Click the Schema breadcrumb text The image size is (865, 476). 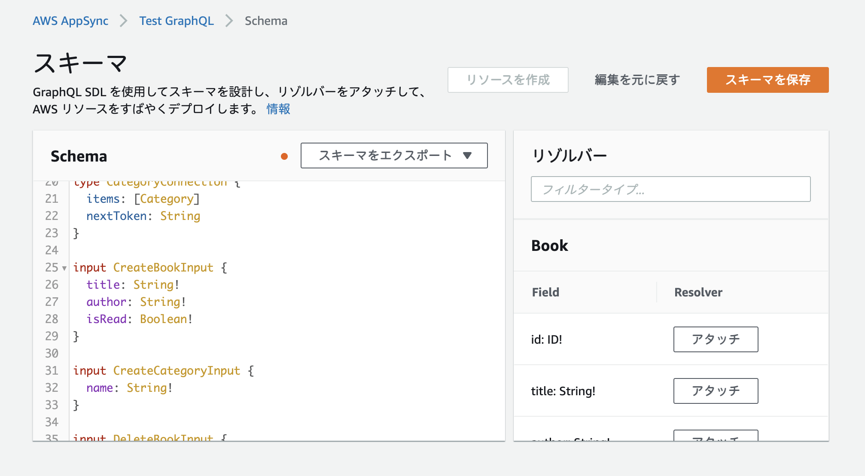click(266, 21)
